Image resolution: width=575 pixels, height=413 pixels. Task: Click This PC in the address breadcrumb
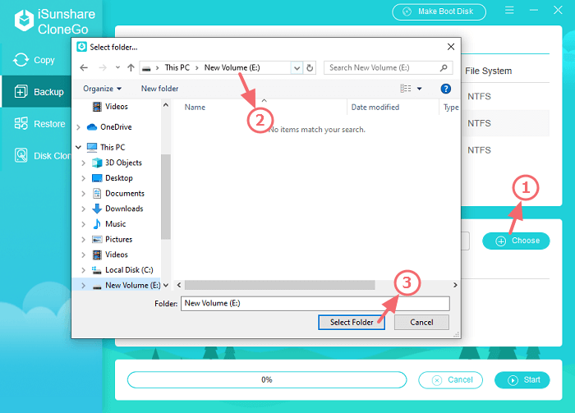[177, 68]
